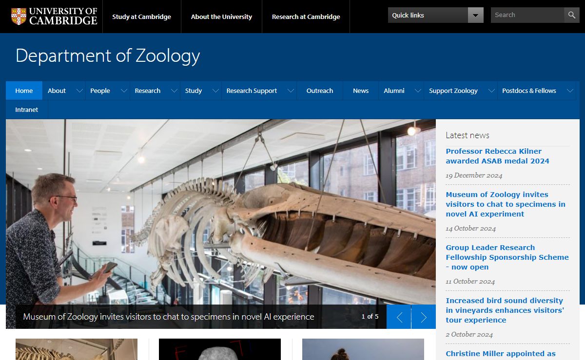This screenshot has height=360, width=585.
Task: Open the About menu item
Action: pos(57,91)
